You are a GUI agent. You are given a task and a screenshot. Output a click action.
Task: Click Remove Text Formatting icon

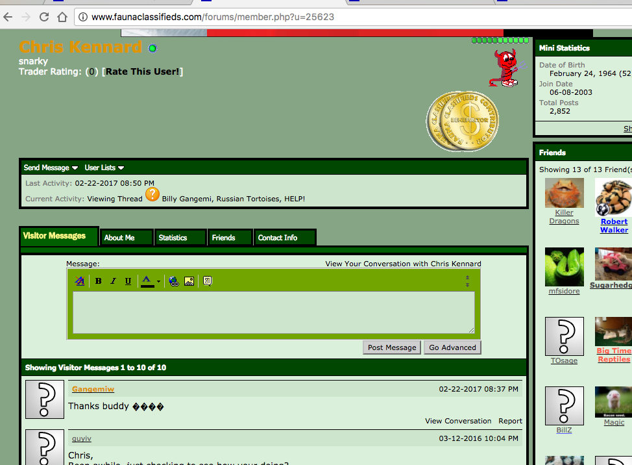click(x=80, y=281)
